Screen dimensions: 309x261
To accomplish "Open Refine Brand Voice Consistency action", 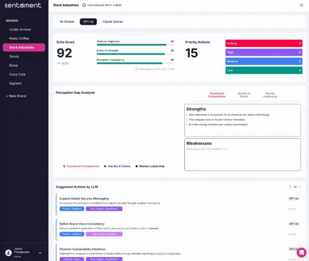I will click(x=82, y=224).
